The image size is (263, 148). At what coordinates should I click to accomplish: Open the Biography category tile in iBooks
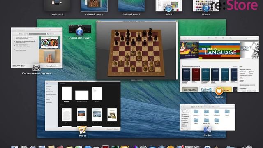coord(190,90)
